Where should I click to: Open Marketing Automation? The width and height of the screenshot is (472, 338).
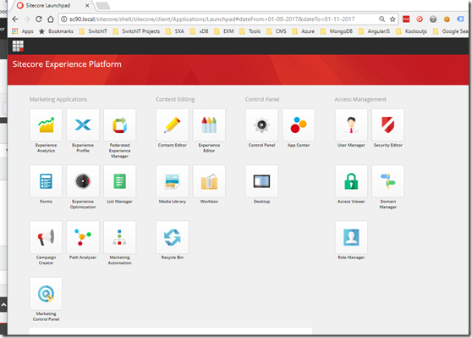click(120, 237)
